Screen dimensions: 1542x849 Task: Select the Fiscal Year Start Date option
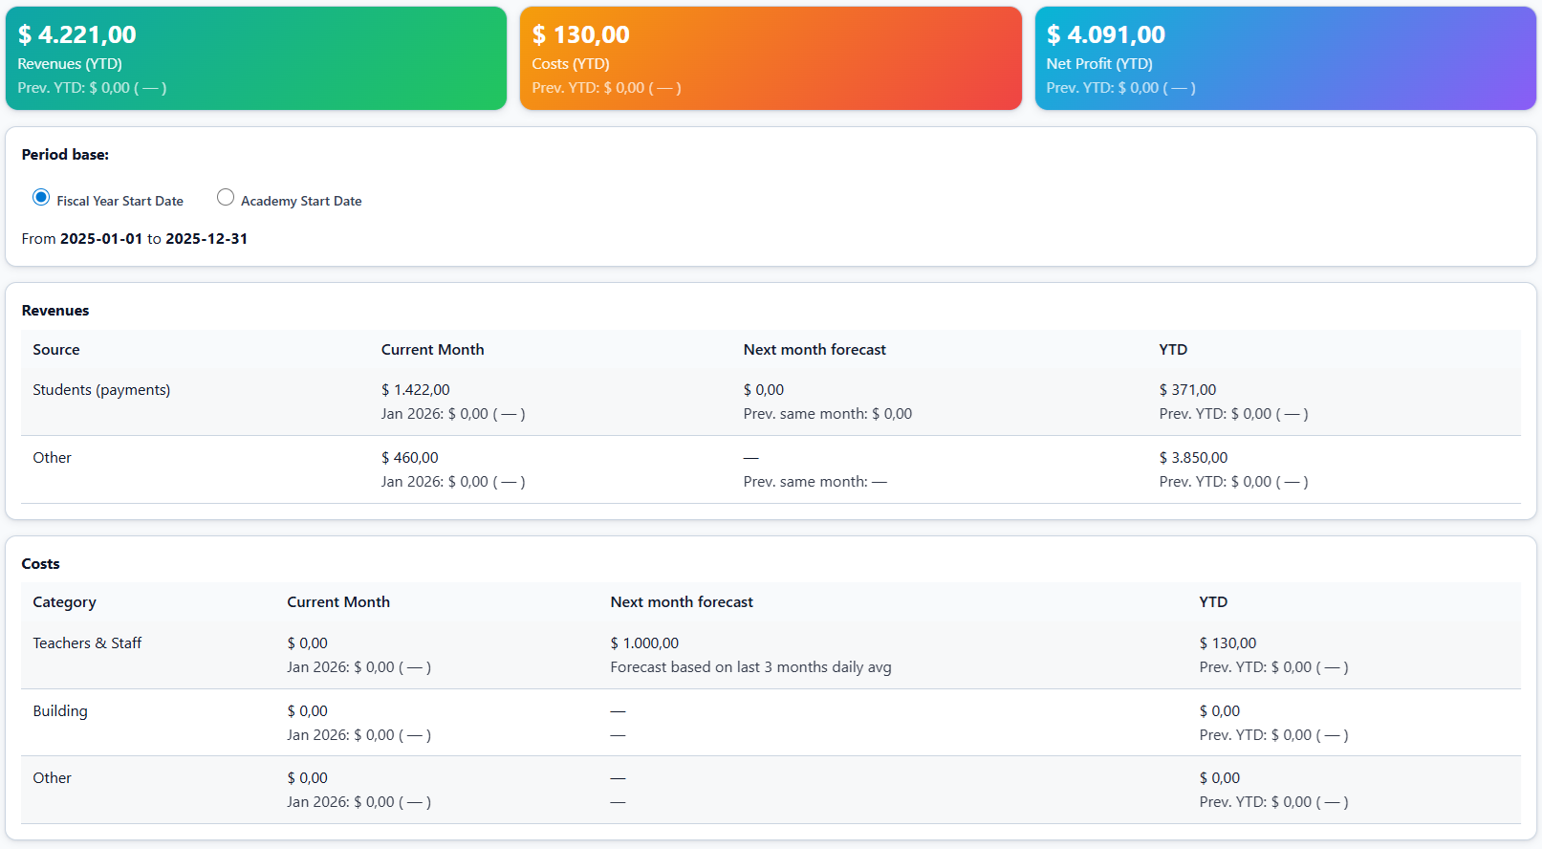pyautogui.click(x=41, y=197)
